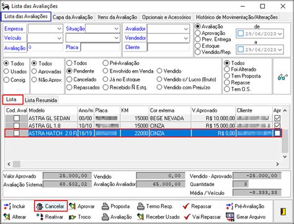Click the Troco icon
Screen dimensions: 294x224
[73, 217]
